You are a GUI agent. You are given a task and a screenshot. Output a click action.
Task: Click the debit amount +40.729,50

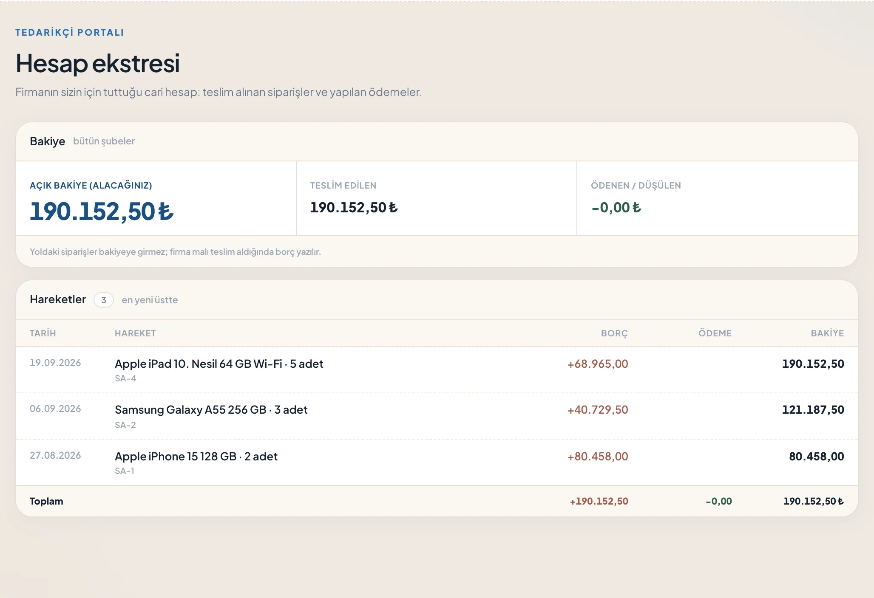pyautogui.click(x=598, y=410)
